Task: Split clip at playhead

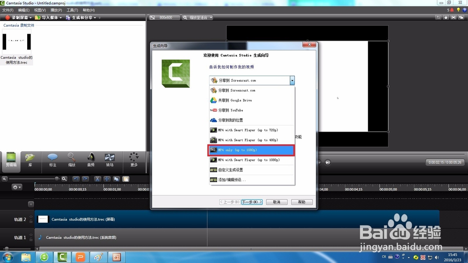Action: point(107,179)
